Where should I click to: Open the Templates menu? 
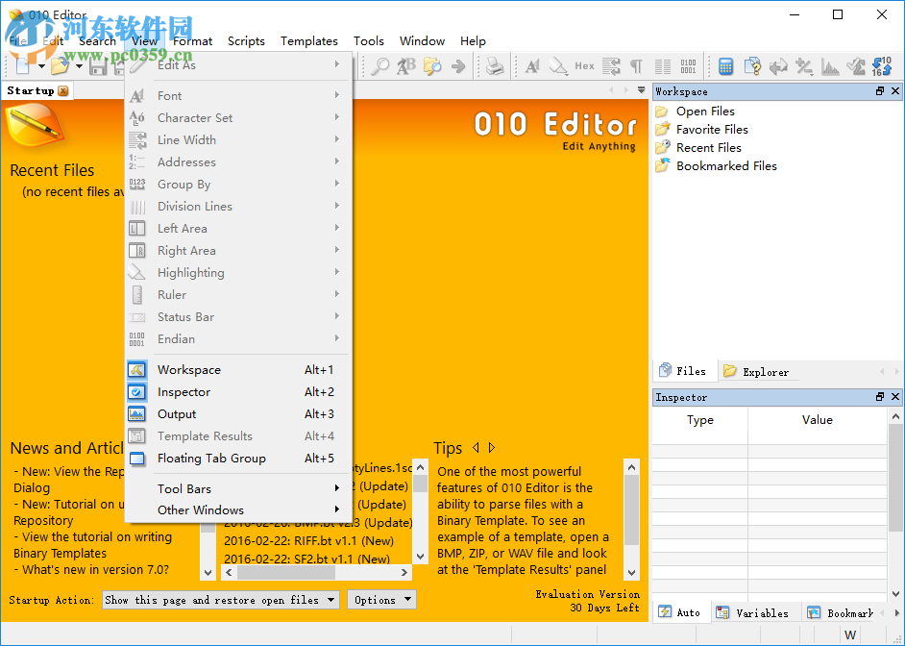pos(308,41)
